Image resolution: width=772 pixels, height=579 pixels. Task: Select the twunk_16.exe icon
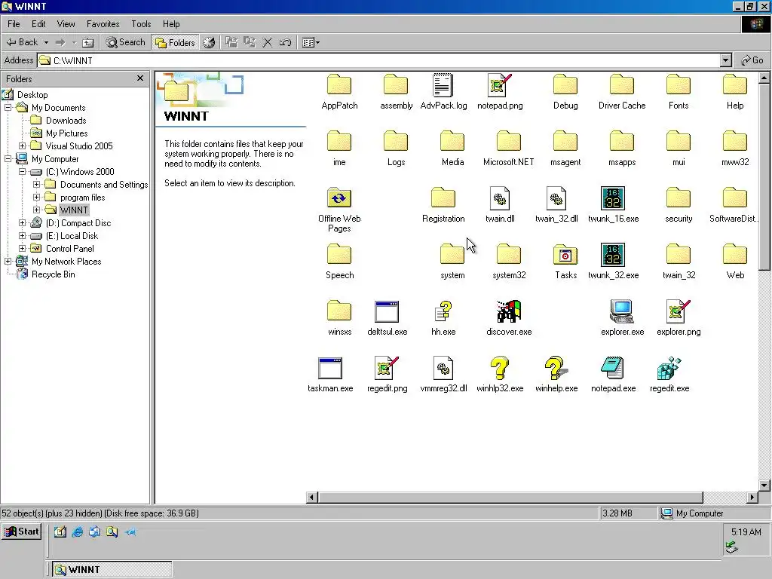pos(613,198)
